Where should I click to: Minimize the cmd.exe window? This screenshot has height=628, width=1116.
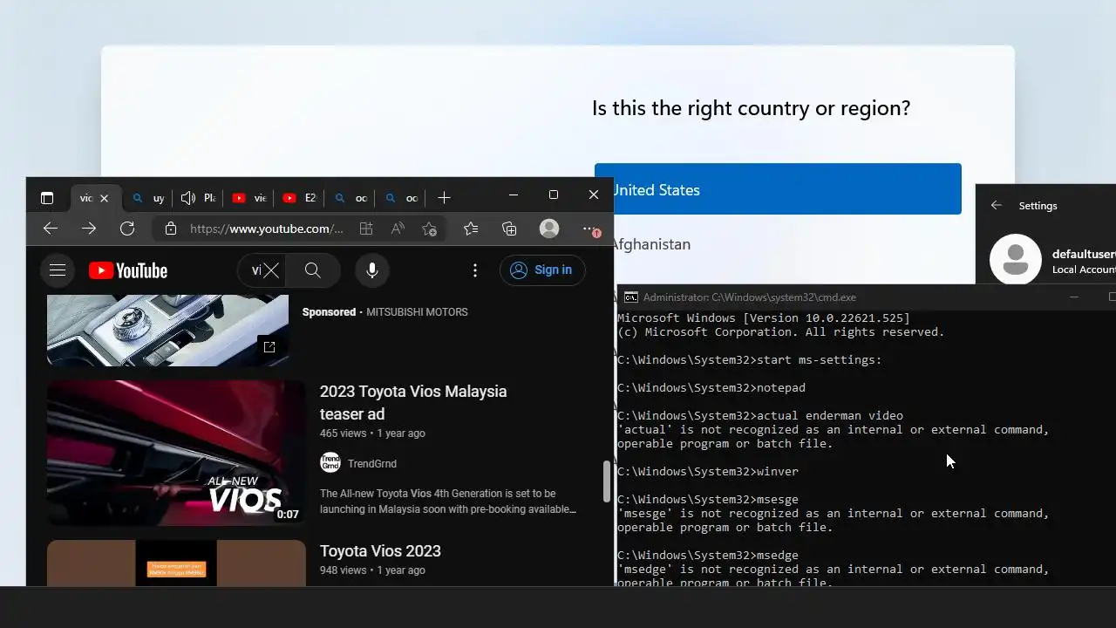(x=1074, y=297)
